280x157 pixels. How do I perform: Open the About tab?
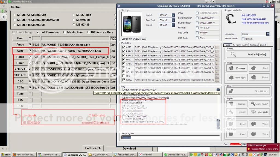263,45
